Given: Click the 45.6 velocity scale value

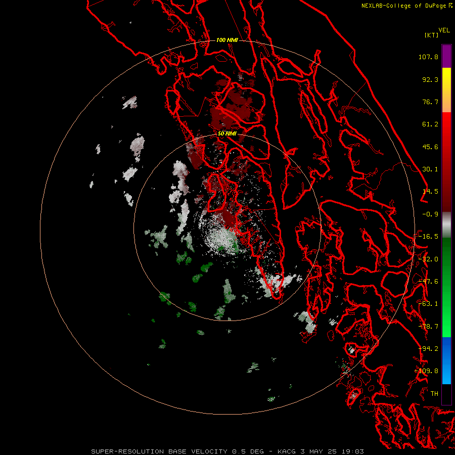Looking at the screenshot, I should point(430,147).
